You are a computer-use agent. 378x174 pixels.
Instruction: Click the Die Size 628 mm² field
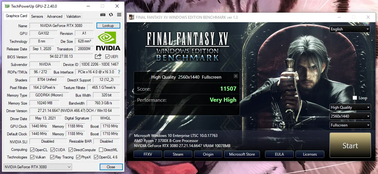pos(84,41)
